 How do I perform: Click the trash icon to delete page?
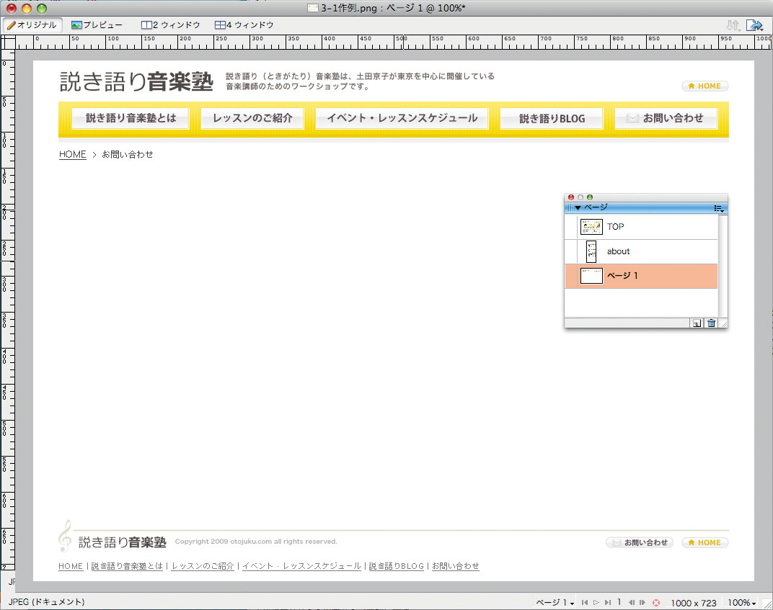(711, 323)
